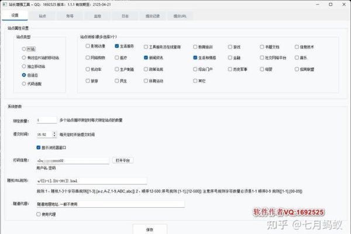The image size is (351, 234).
Task: Tick the 音乐 checkbox
Action: [297, 57]
